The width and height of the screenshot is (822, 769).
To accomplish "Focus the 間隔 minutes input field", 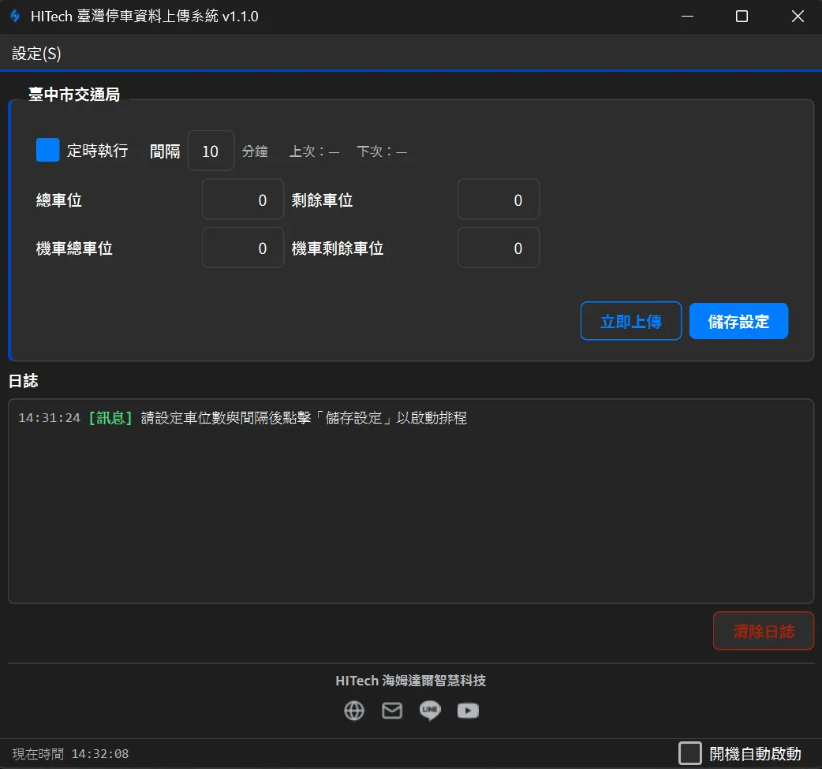I will tap(211, 151).
